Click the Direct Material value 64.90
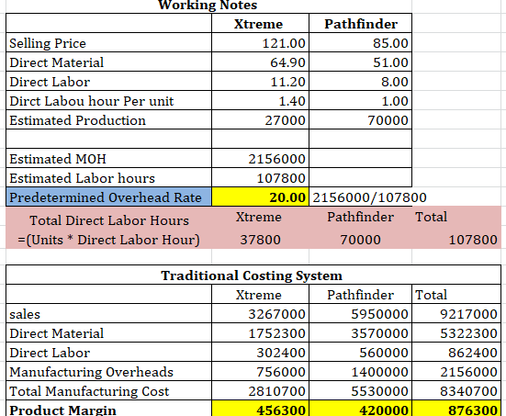The height and width of the screenshot is (416, 506). click(x=260, y=62)
